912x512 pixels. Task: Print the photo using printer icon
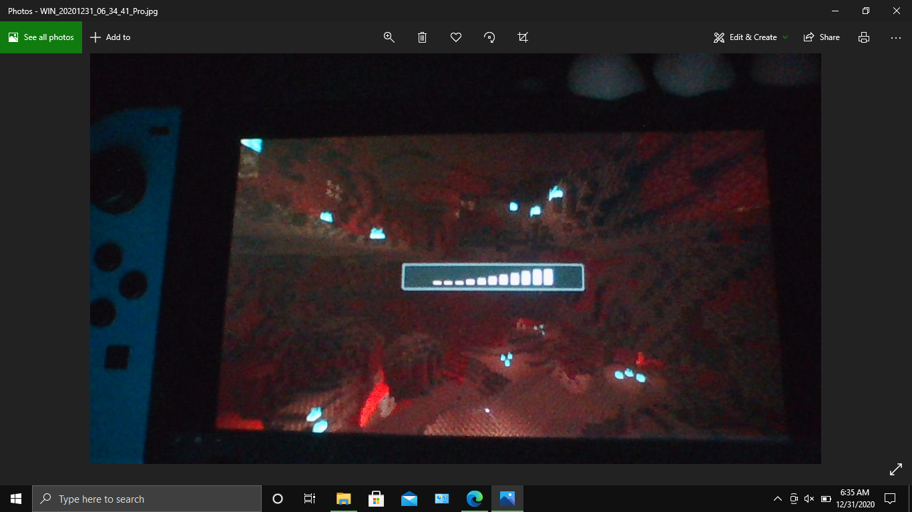pyautogui.click(x=864, y=37)
